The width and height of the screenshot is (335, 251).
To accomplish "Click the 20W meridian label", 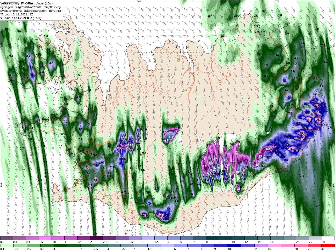I will pos(139,1).
